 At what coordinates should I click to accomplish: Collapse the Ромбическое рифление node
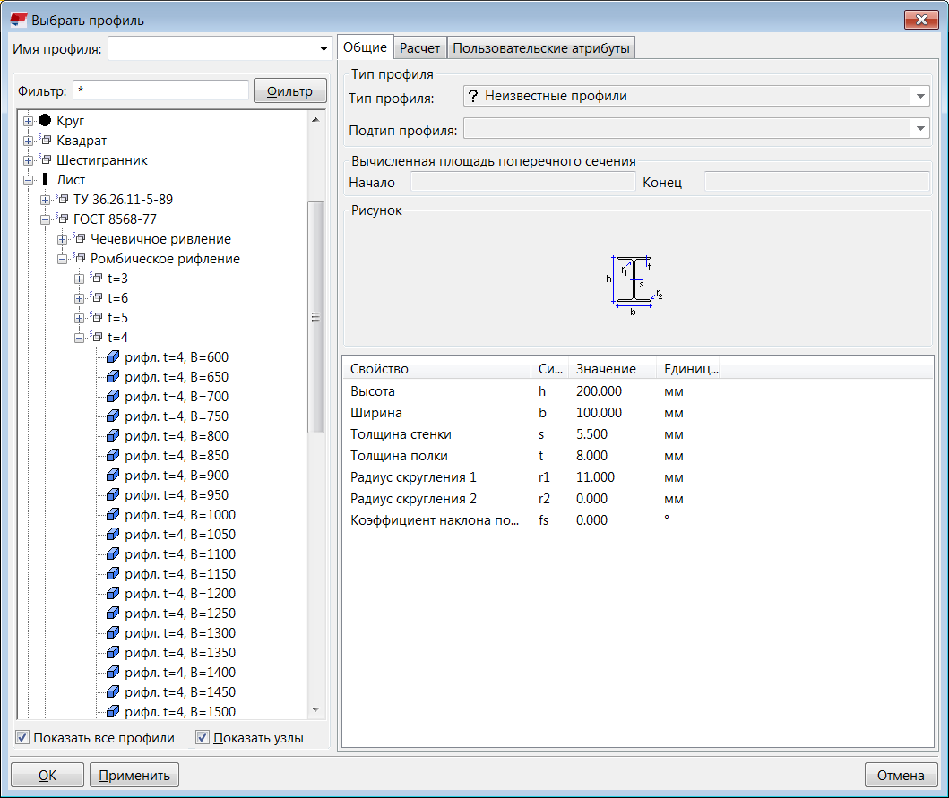(63, 259)
